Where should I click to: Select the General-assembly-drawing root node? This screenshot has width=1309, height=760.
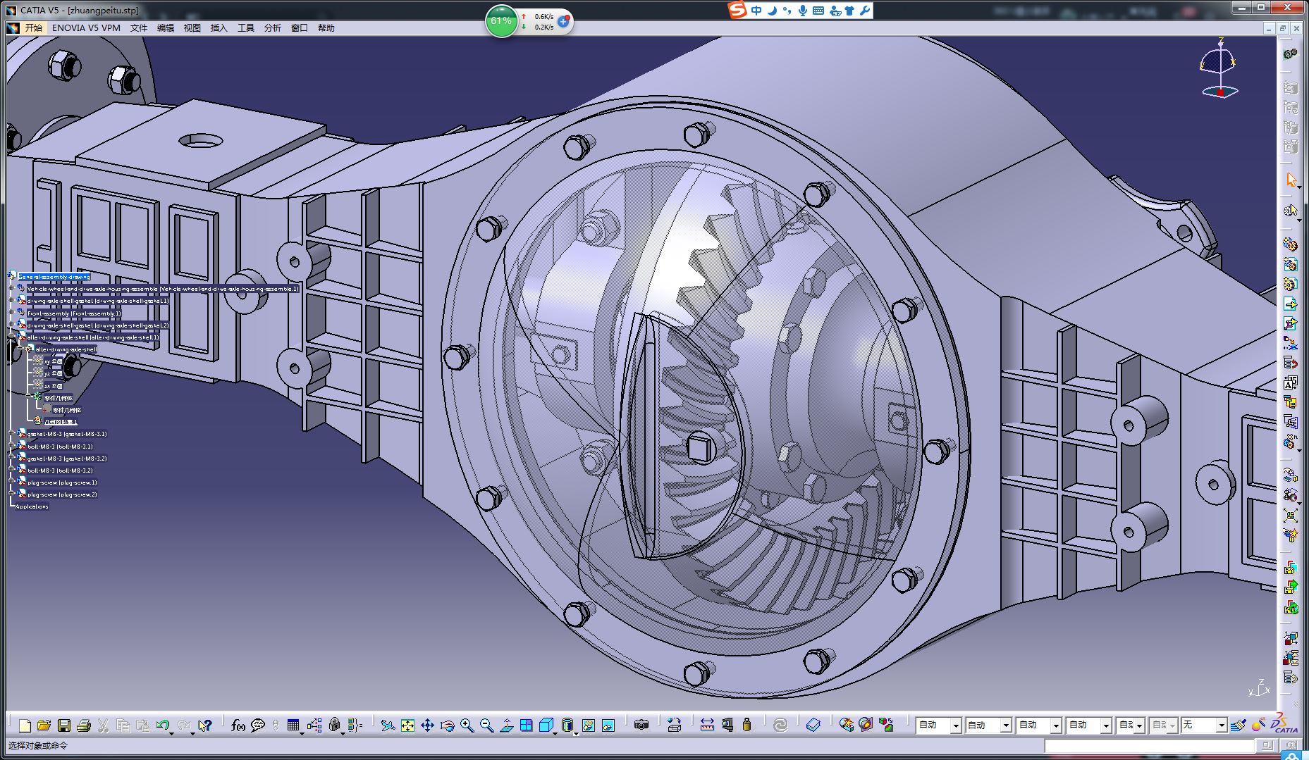54,277
